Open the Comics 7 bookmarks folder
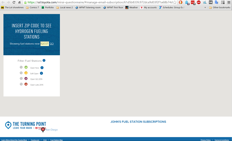Screen dimensions: 232x141 click(32, 7)
